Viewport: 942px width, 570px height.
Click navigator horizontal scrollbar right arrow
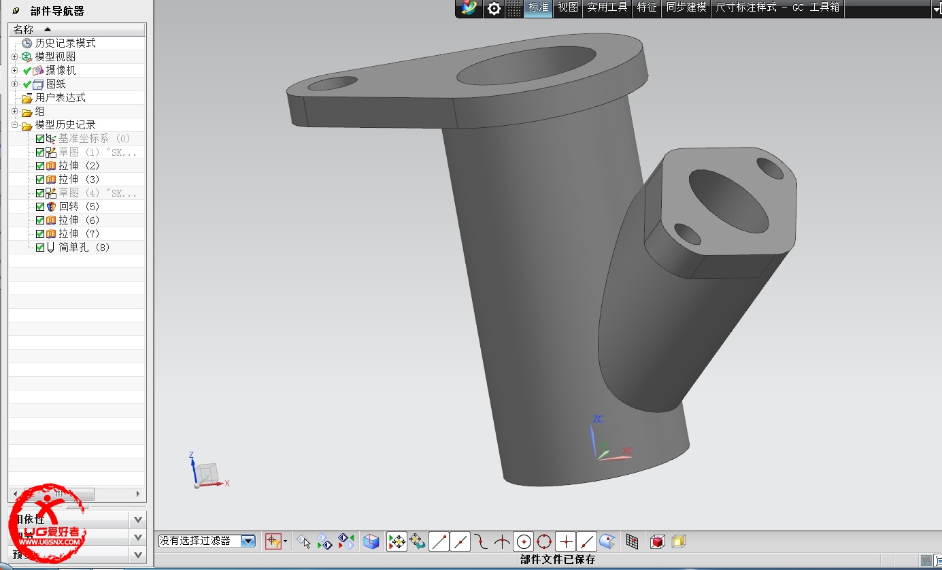click(x=139, y=494)
